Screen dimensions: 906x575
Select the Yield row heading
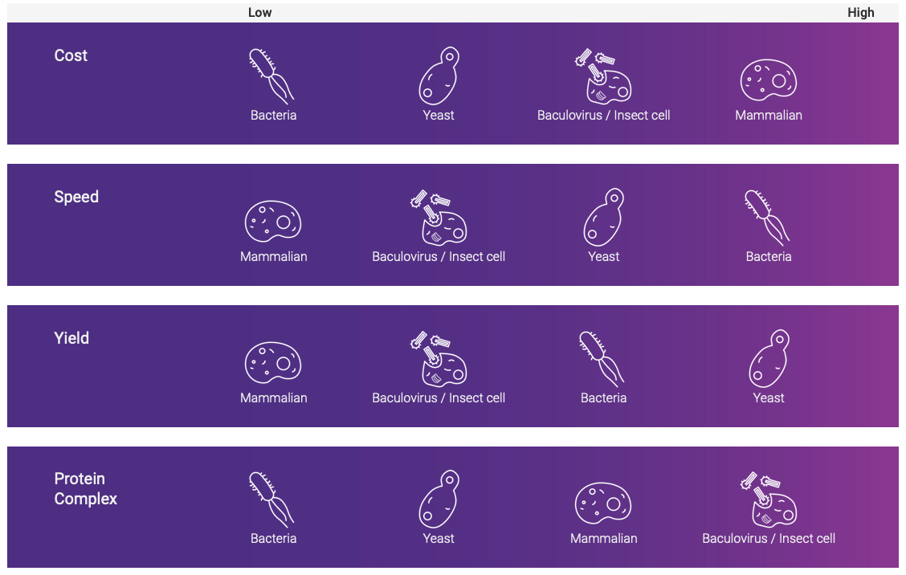[x=71, y=338]
